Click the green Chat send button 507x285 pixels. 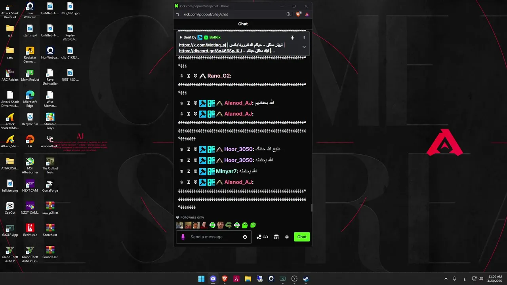click(x=302, y=237)
